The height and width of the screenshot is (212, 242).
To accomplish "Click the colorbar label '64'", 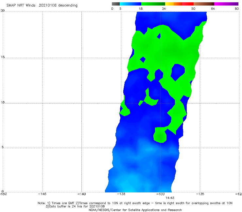I will click(213, 8).
